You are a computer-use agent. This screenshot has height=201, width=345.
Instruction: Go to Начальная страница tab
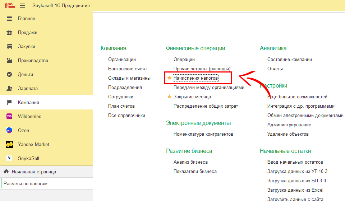coord(34,172)
